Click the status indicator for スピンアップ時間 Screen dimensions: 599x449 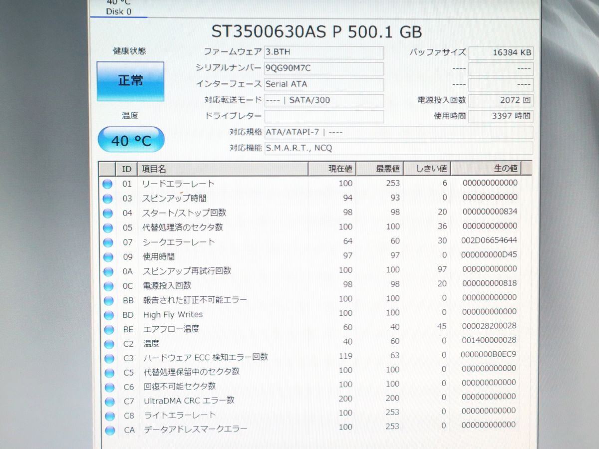108,198
